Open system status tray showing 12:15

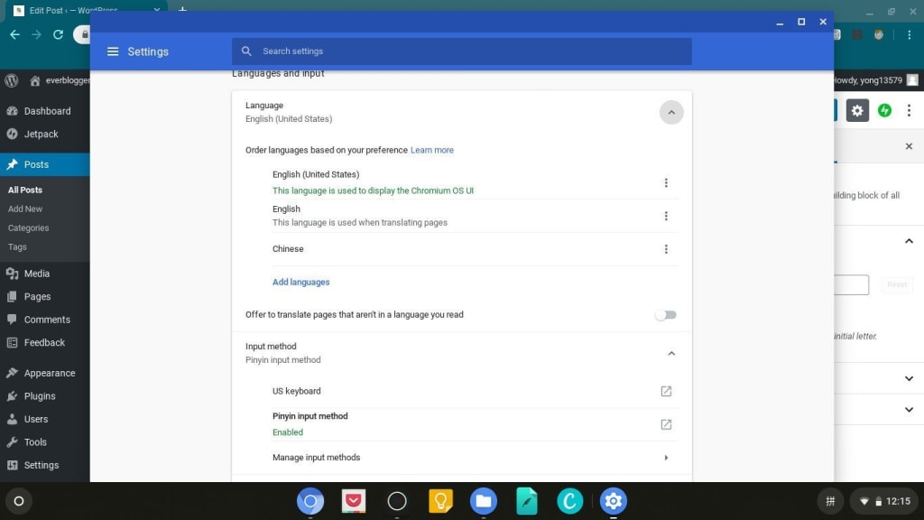884,501
